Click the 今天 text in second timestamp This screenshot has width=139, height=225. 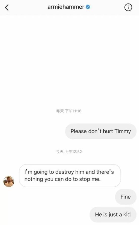coord(59,152)
